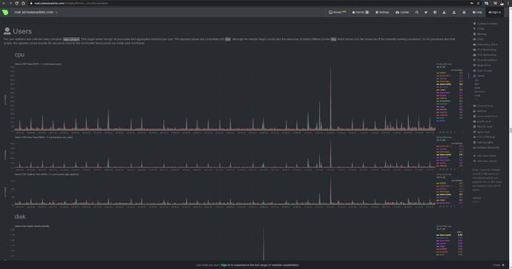
Task: Open the GitHub icon link
Action: coord(417,12)
